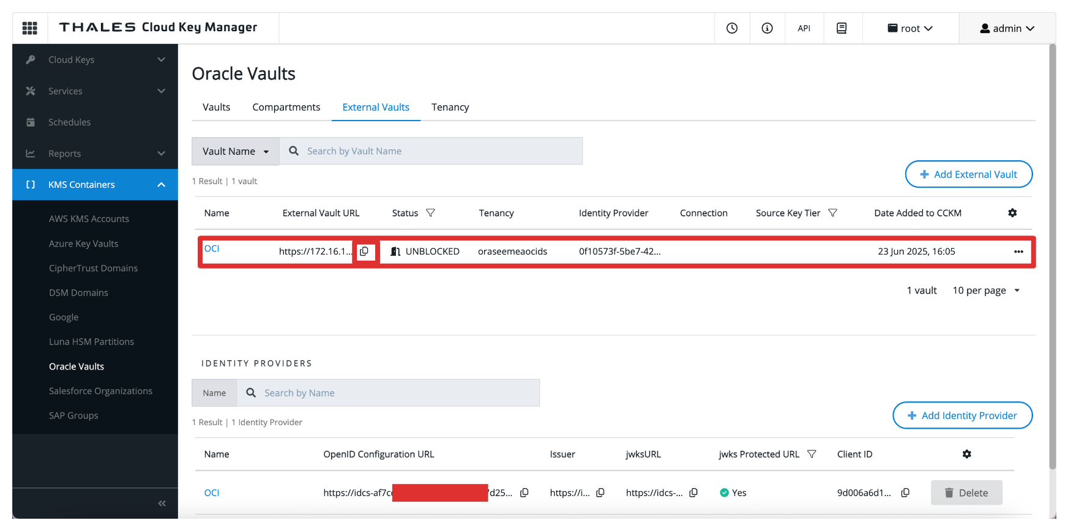
Task: Switch to the Compartments tab
Action: 286,107
